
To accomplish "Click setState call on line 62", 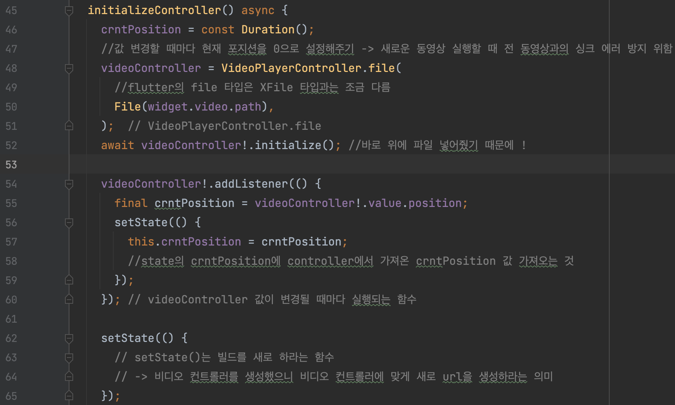I will tap(128, 338).
